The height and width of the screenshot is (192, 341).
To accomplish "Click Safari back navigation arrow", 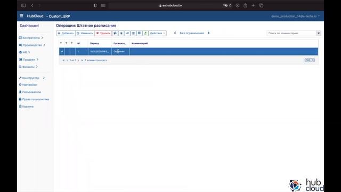I will [32, 5].
